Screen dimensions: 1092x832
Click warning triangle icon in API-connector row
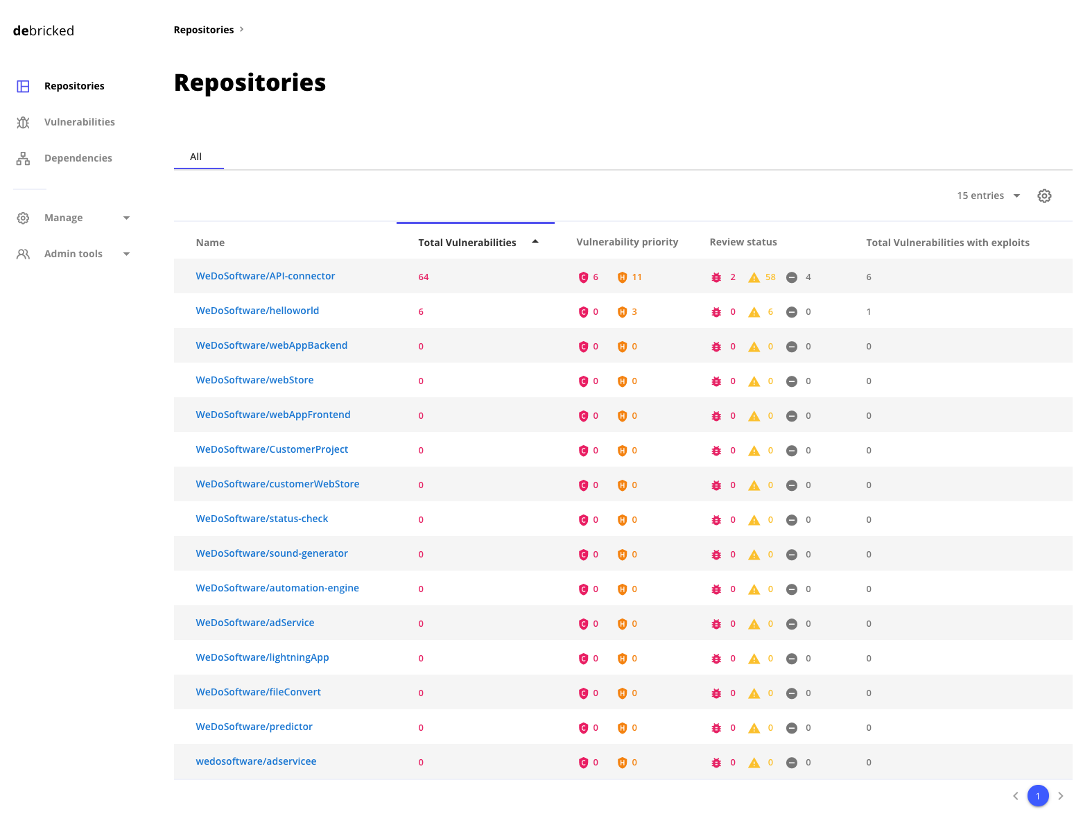pos(754,277)
